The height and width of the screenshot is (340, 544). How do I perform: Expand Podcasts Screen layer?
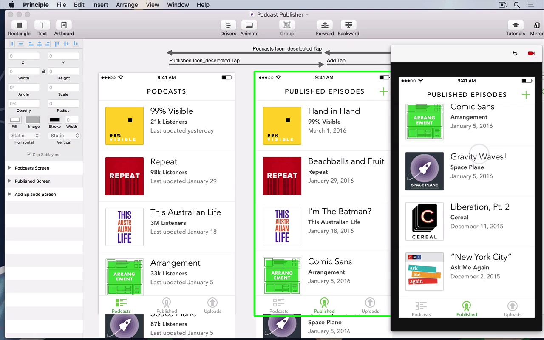[x=10, y=168]
